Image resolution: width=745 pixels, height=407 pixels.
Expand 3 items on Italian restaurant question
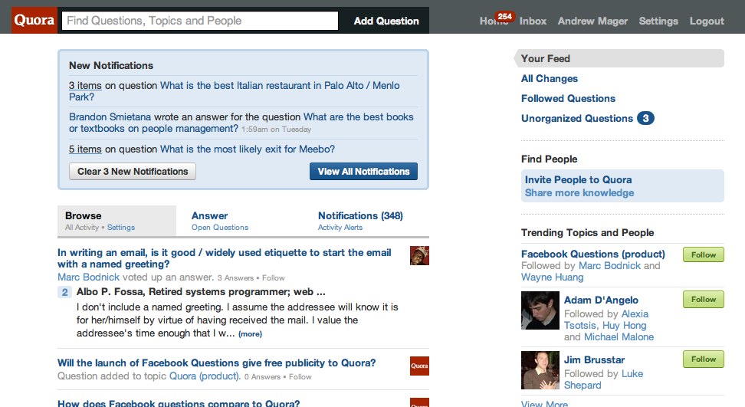coord(85,86)
